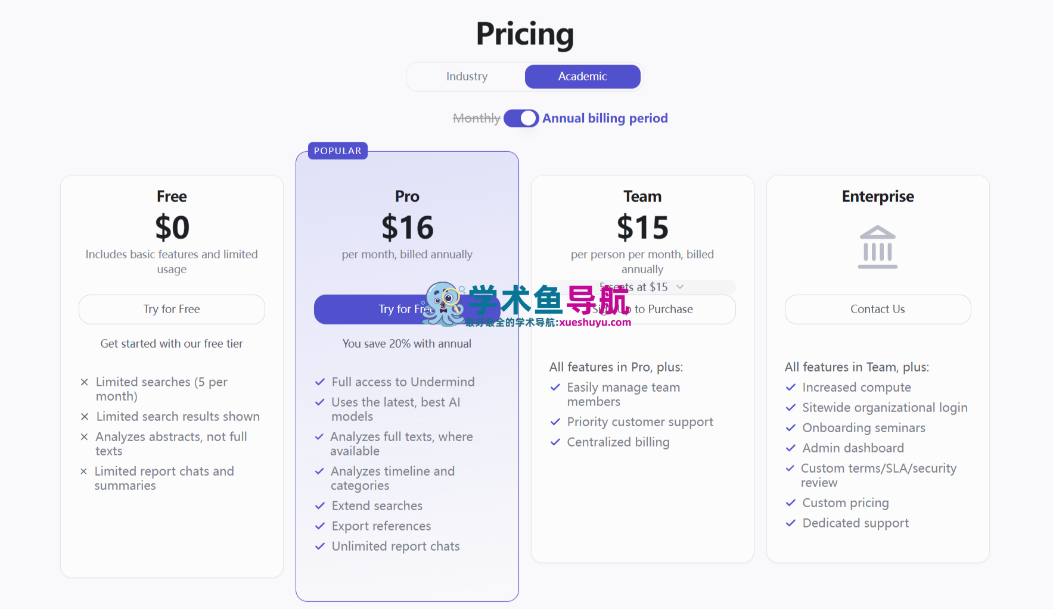The width and height of the screenshot is (1053, 609).
Task: Click Contact Us for Enterprise
Action: [x=877, y=310]
